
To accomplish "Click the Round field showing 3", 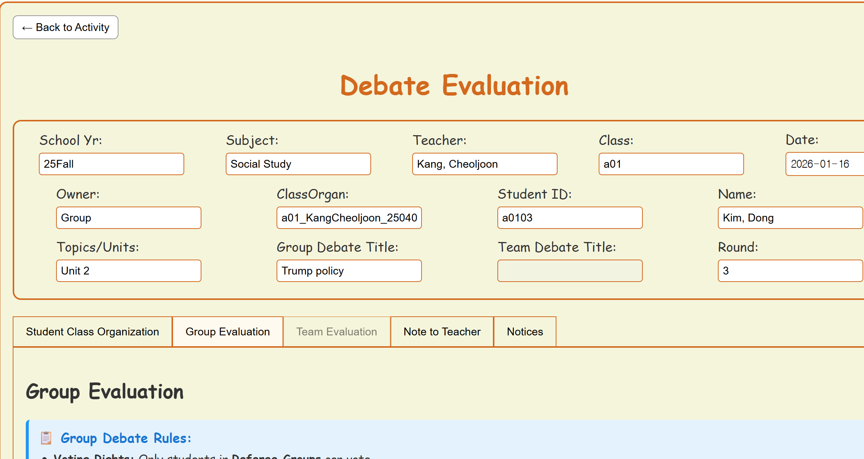I will coord(790,271).
